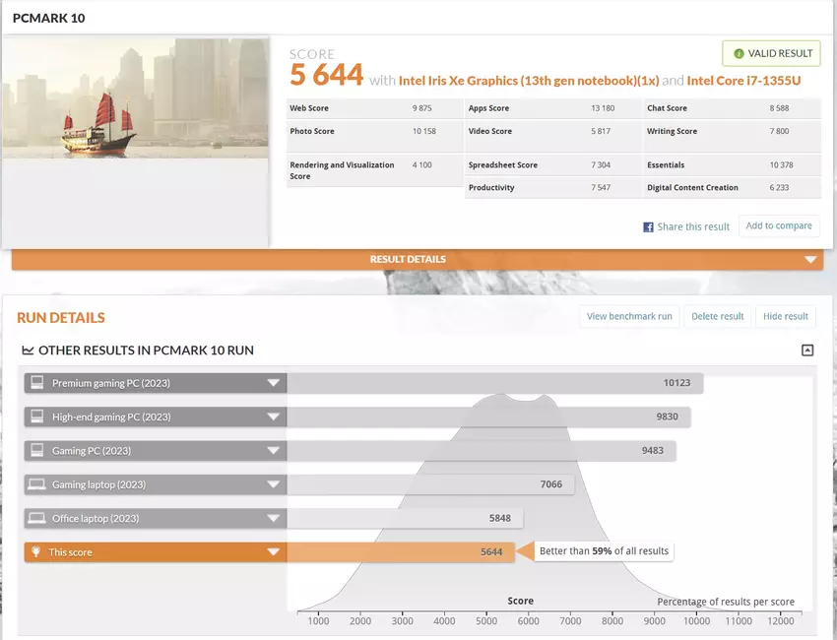Open the Gaming PC (2023) dropdown arrow
This screenshot has width=837, height=640.
[273, 451]
